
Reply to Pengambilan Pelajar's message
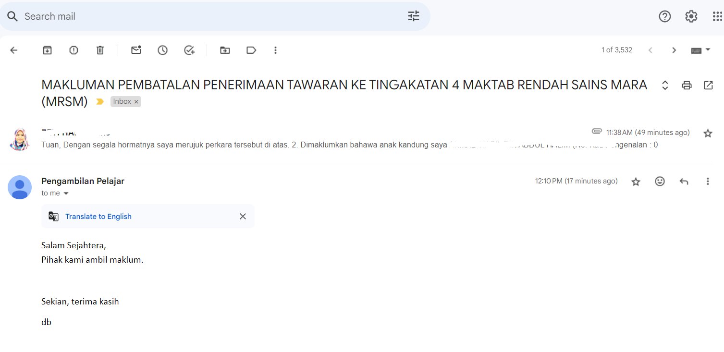point(684,182)
